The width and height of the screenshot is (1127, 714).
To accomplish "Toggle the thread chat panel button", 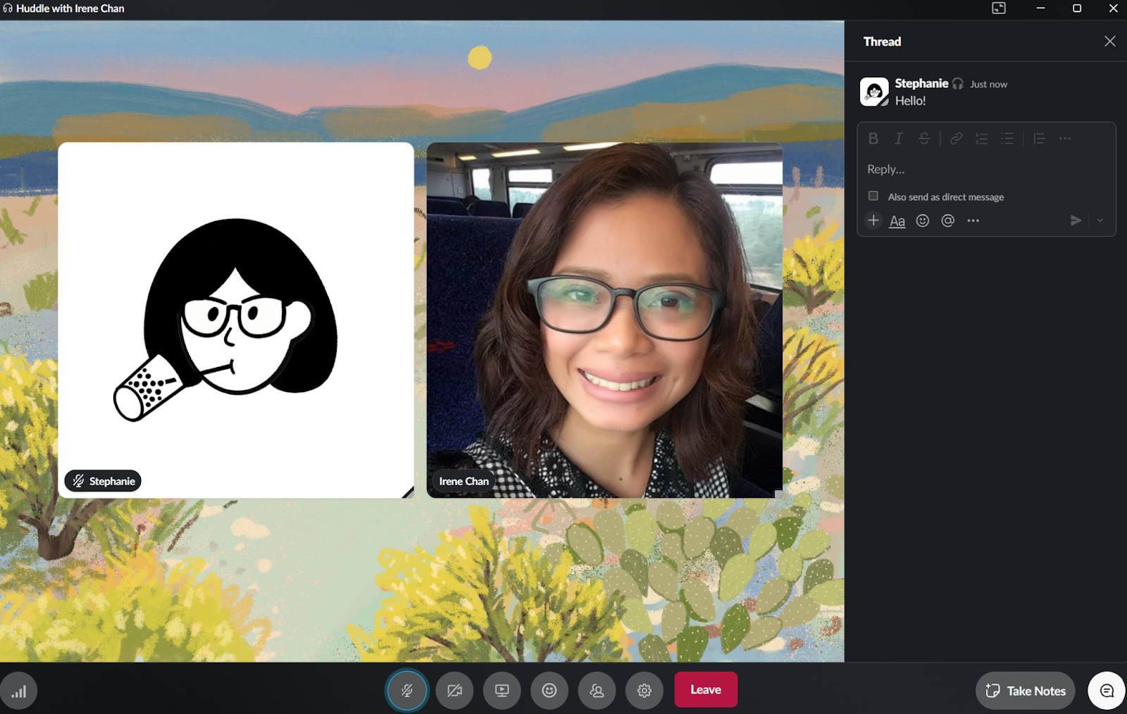I will point(1107,691).
